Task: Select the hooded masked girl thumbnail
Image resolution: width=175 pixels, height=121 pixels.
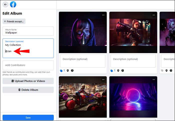Action: coord(83,32)
